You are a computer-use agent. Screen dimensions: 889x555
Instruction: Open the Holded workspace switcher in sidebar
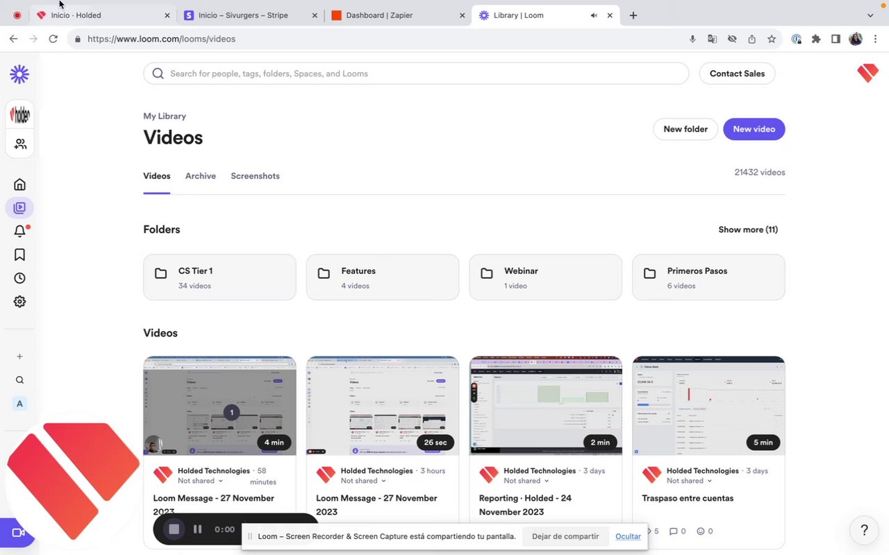[x=20, y=115]
